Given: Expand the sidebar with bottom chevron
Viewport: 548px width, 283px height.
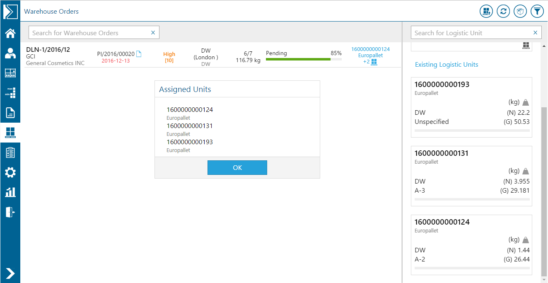Looking at the screenshot, I should coord(10,273).
